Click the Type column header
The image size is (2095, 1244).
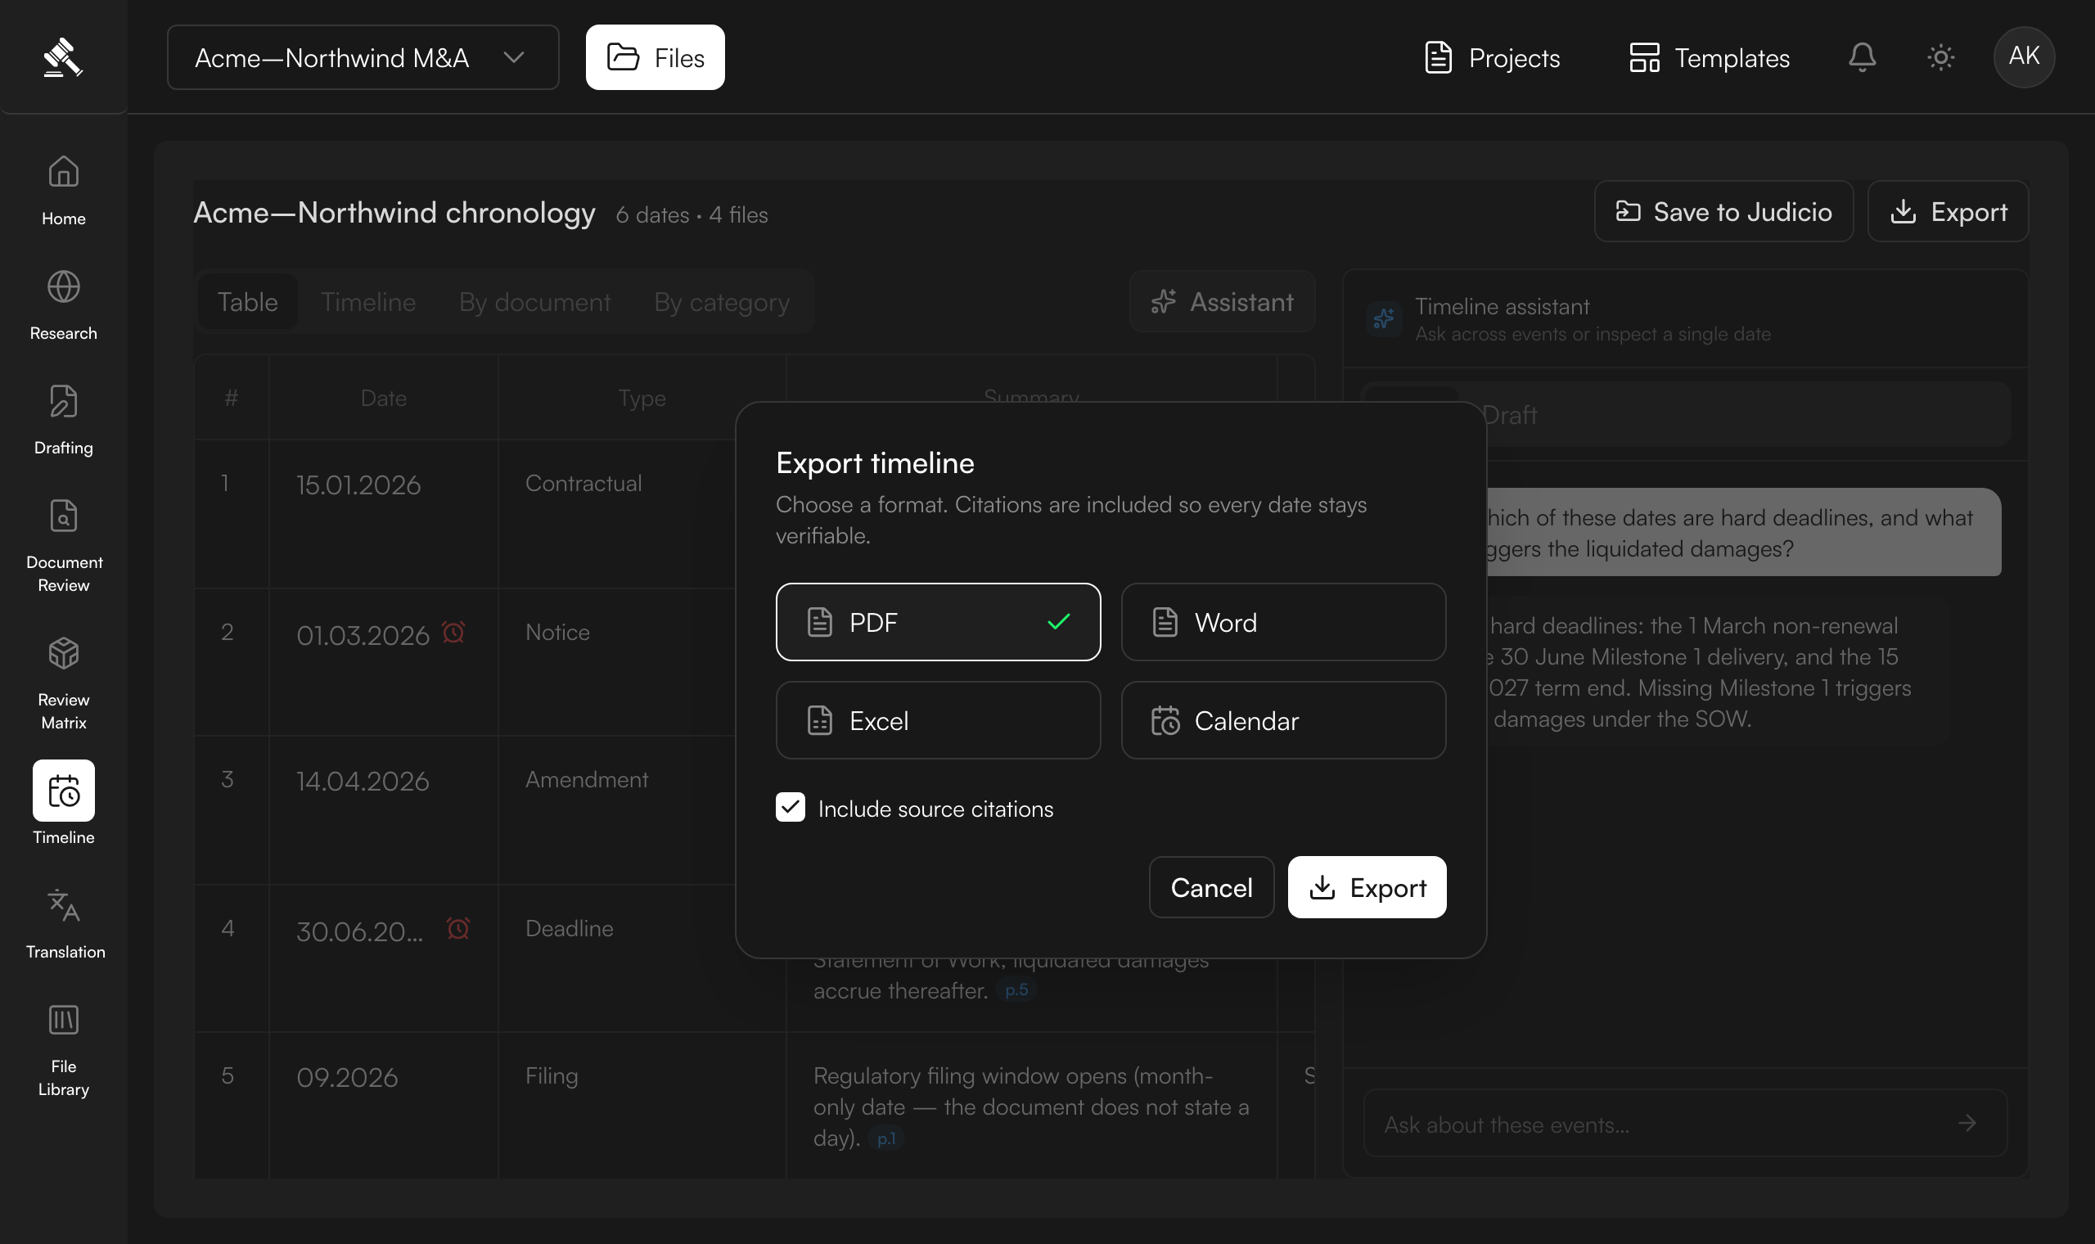click(x=642, y=399)
